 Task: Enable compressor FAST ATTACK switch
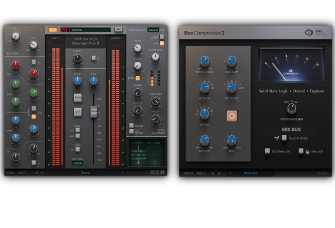162,37
